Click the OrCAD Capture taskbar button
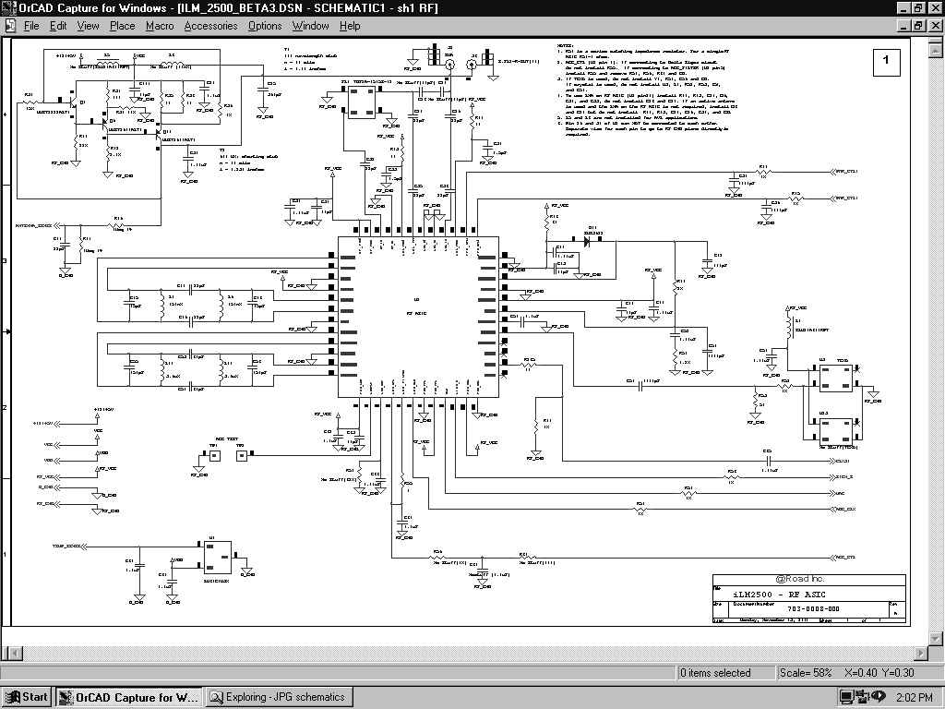Image resolution: width=945 pixels, height=709 pixels. pyautogui.click(x=128, y=697)
